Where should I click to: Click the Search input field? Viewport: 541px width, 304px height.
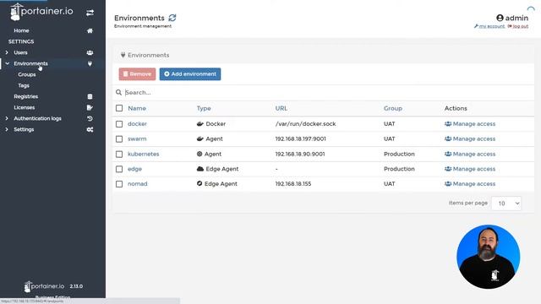pos(328,92)
